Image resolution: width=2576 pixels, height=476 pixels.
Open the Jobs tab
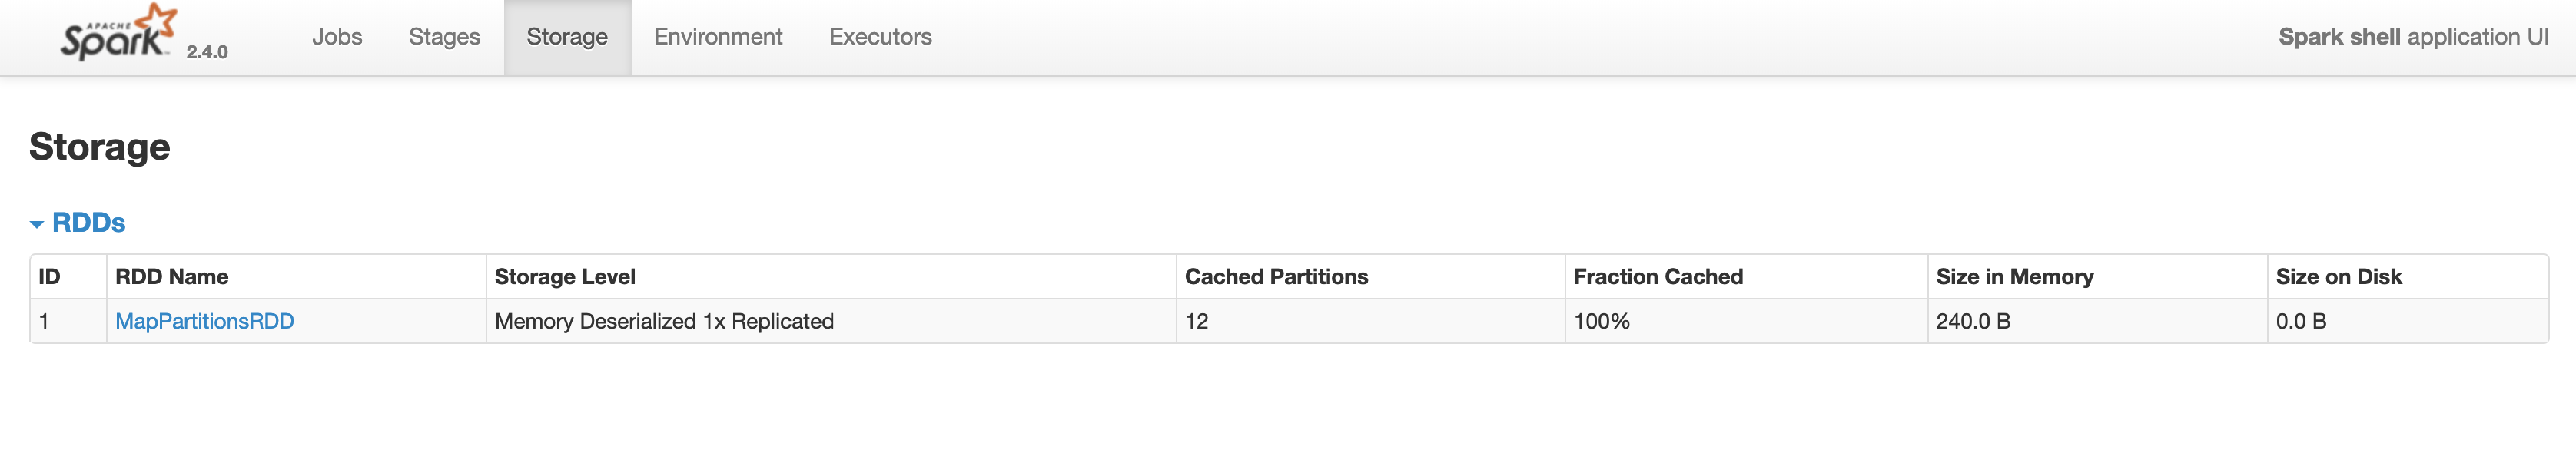tap(337, 37)
